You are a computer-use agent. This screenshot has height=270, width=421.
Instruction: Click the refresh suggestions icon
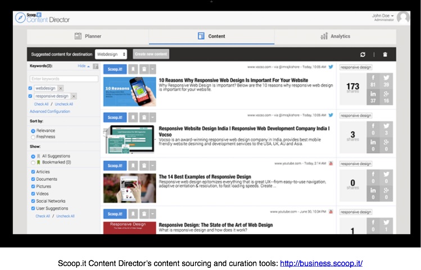pos(363,54)
